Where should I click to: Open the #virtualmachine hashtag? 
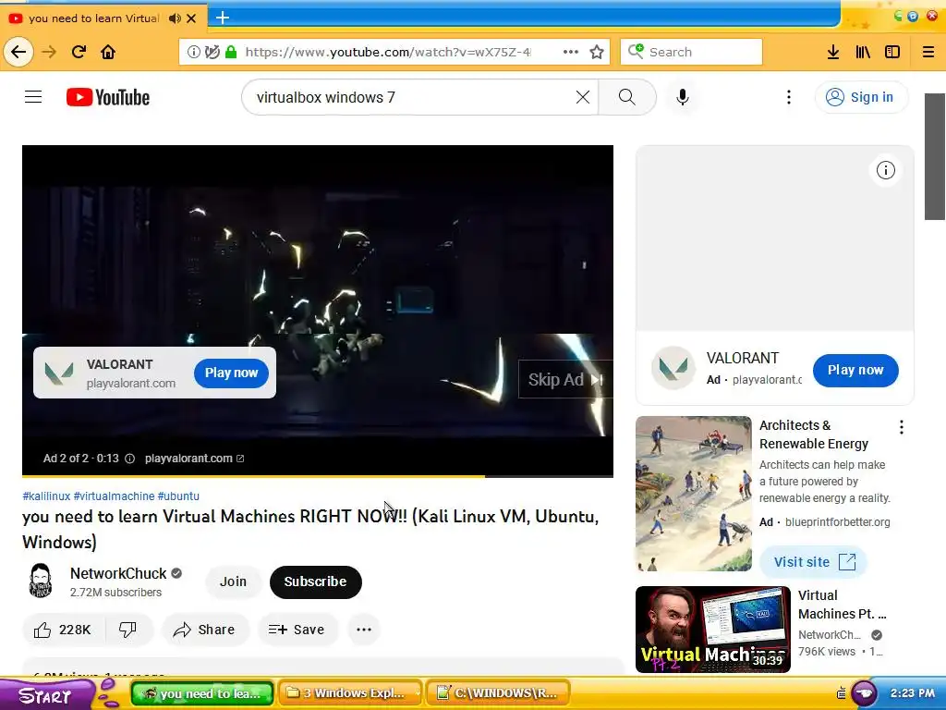pos(114,496)
